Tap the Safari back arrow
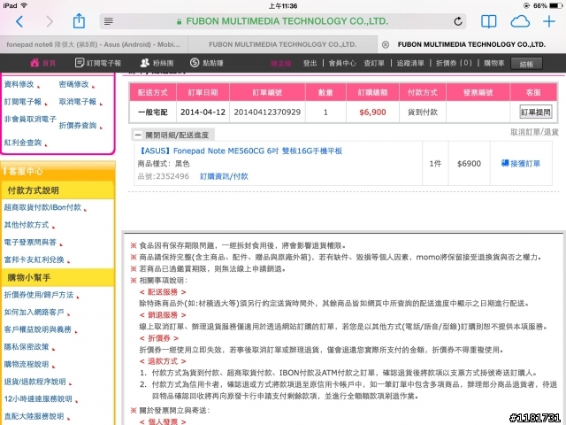 (x=19, y=21)
